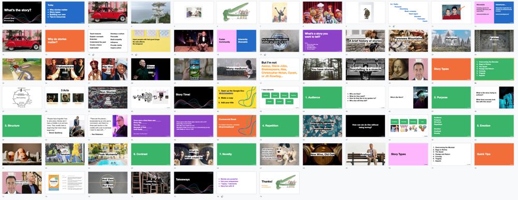The image size is (518, 200).
Task: Select the black 'Takeaways' slide
Action: (194, 182)
